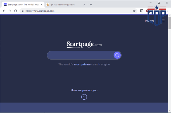Click the Startpage favicon on first tab

click(x=5, y=4)
